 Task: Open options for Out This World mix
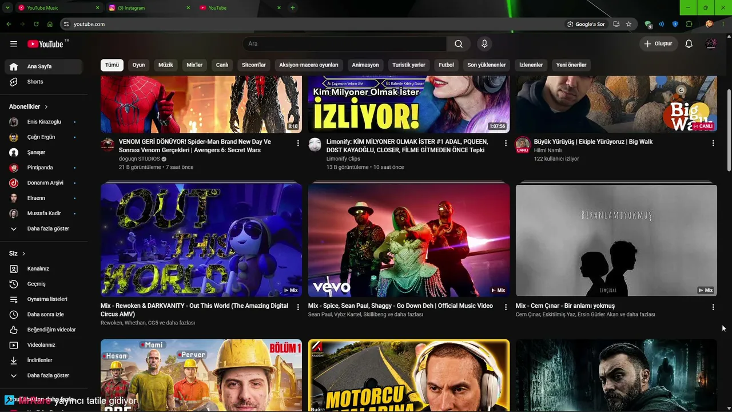(x=298, y=307)
